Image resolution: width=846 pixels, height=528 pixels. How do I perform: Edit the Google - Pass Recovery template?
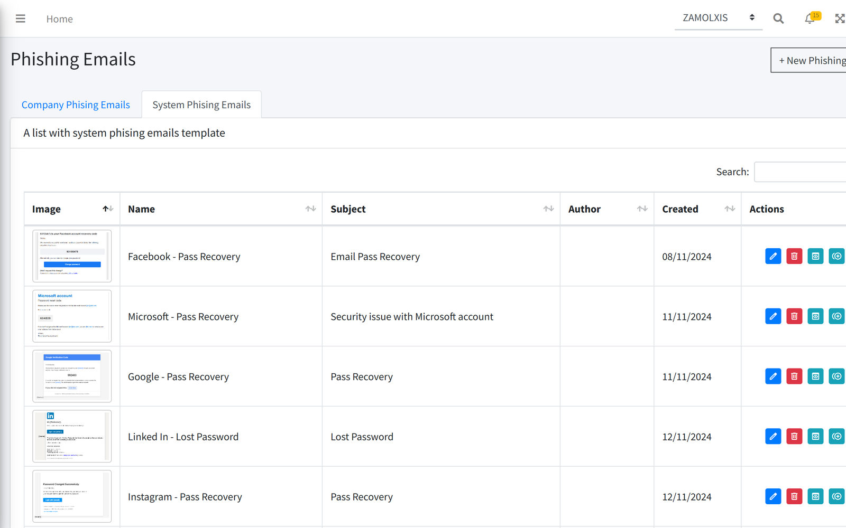773,376
